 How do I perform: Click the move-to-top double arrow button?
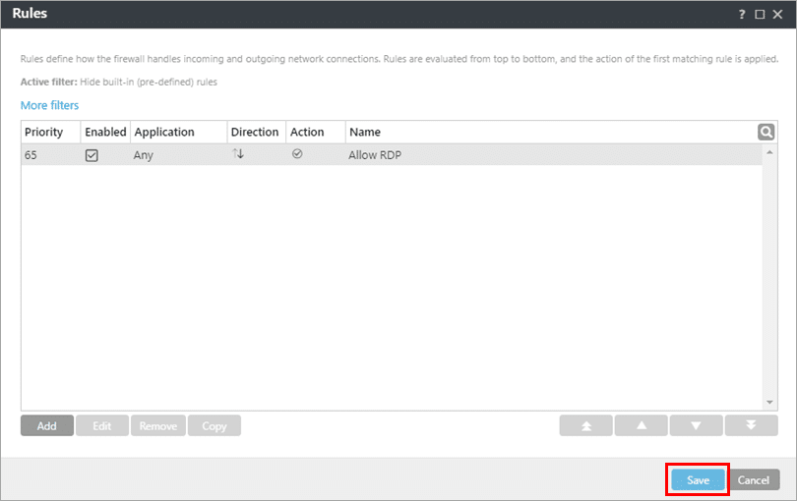click(x=585, y=426)
